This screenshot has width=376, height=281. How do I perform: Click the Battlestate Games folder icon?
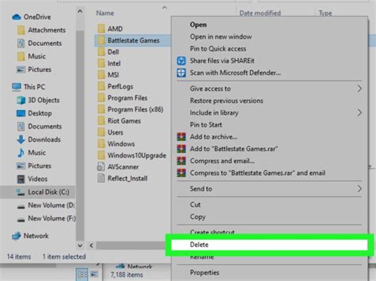[x=101, y=40]
